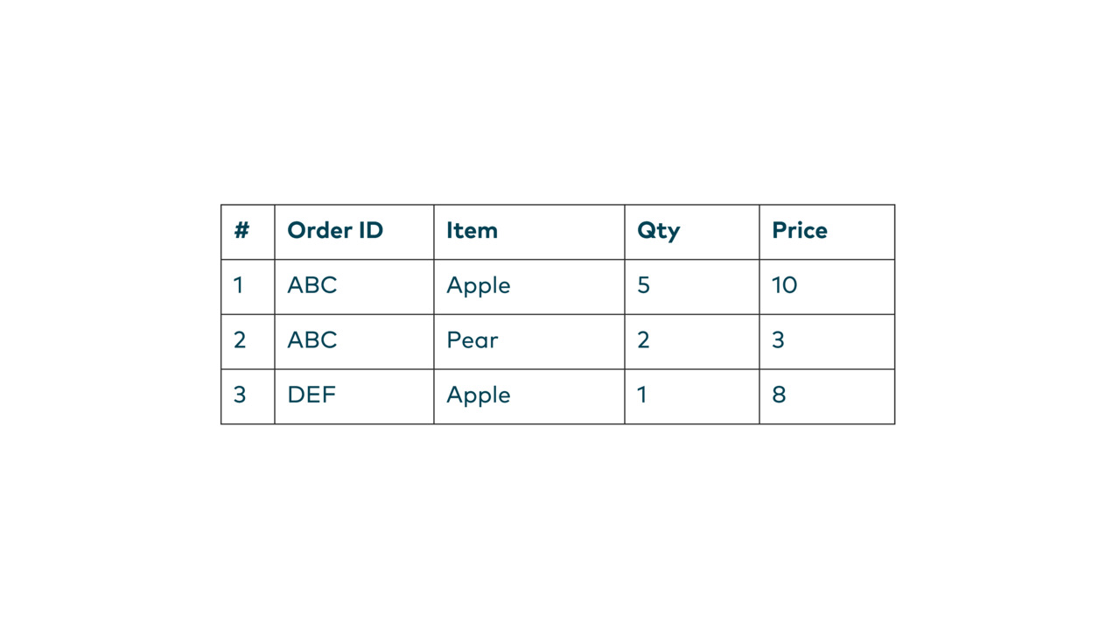Click the "#" column header cell

tap(248, 232)
